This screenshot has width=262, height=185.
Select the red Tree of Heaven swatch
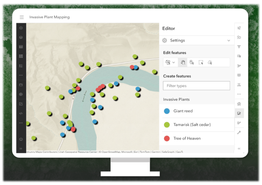pyautogui.click(x=167, y=138)
